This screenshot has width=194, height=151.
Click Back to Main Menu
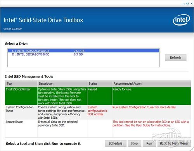pos(174,143)
